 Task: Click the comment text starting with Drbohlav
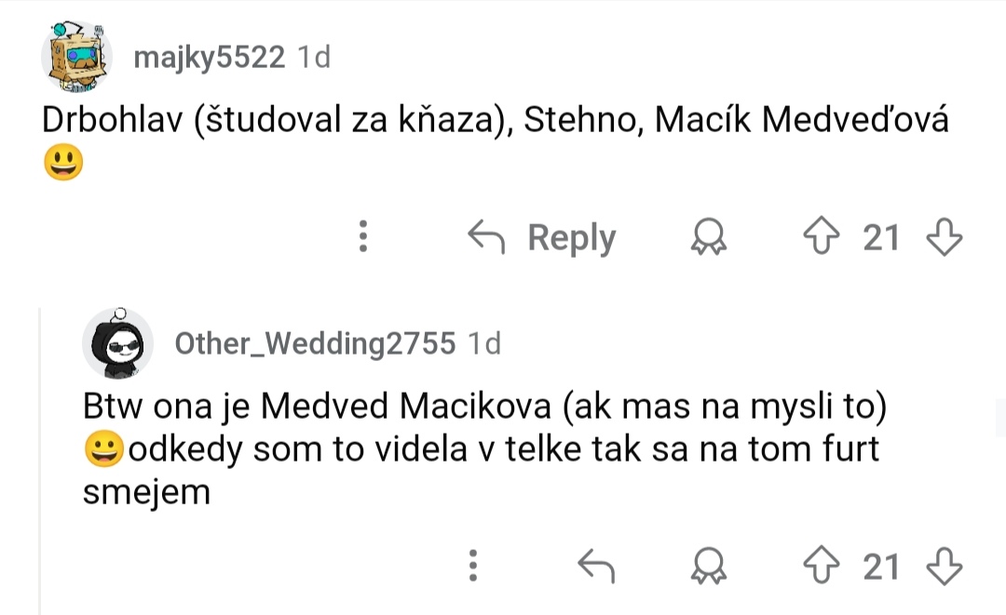click(x=494, y=122)
